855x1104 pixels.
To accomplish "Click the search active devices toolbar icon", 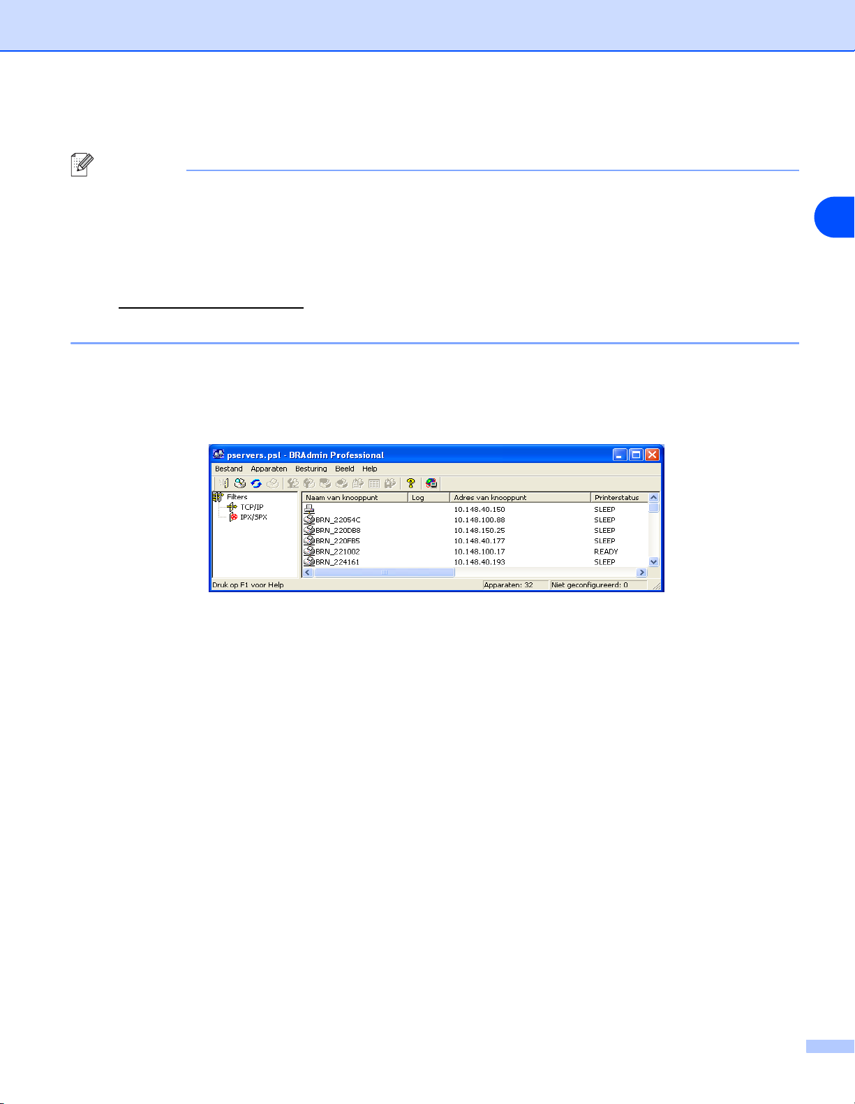I will (239, 483).
